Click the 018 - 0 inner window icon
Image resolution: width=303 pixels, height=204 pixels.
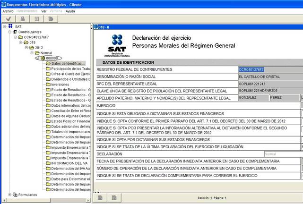96,27
